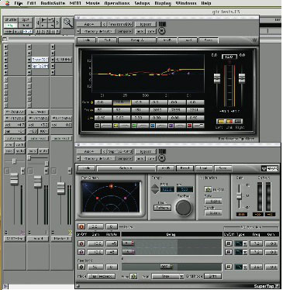This screenshot has width=283, height=290.
Task: Open the preset dropdown arrow in the SuperTap header
Action: pyautogui.click(x=78, y=158)
